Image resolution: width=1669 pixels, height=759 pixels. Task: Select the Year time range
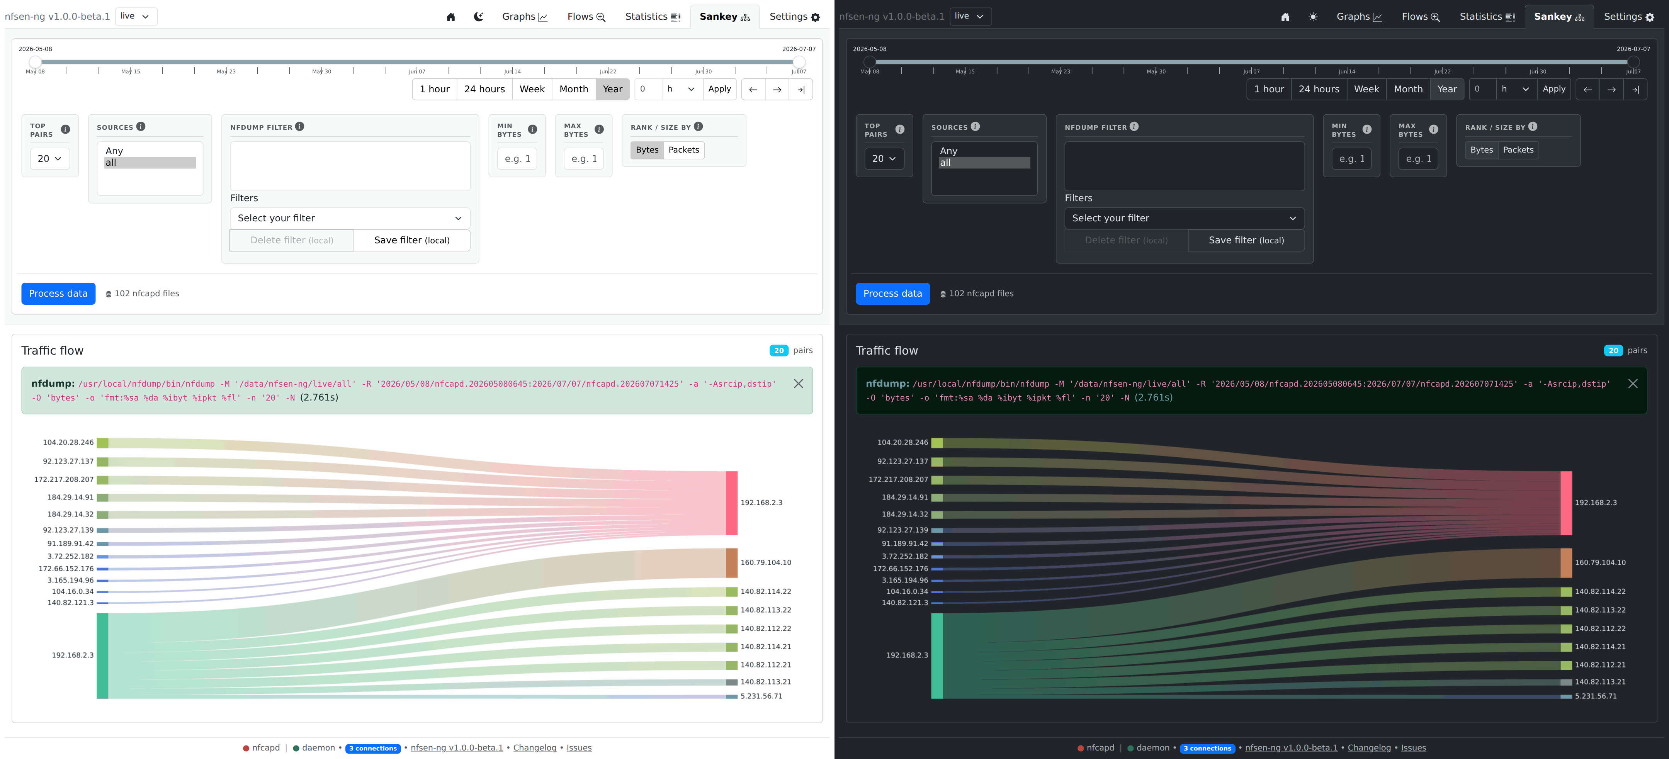click(x=612, y=89)
